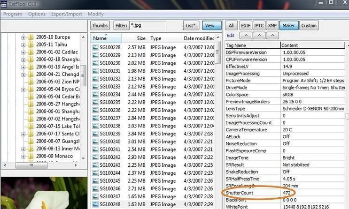This screenshot has width=349, height=209.
Task: Sort file list by Name column
Action: tap(106, 38)
